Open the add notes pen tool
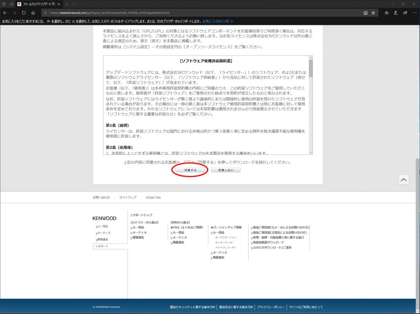The width and height of the screenshot is (420, 314). [x=396, y=13]
